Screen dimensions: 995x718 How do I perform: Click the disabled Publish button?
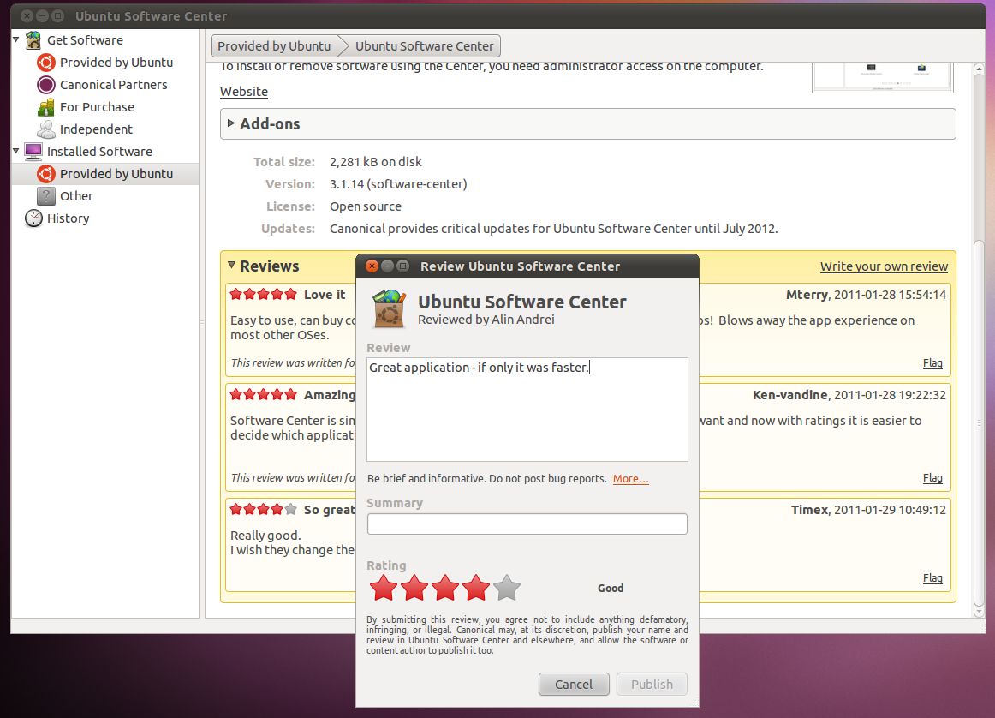pos(652,684)
